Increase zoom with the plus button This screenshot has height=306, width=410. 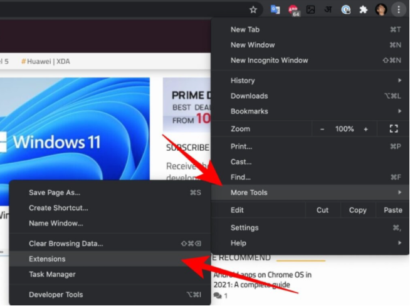click(366, 129)
